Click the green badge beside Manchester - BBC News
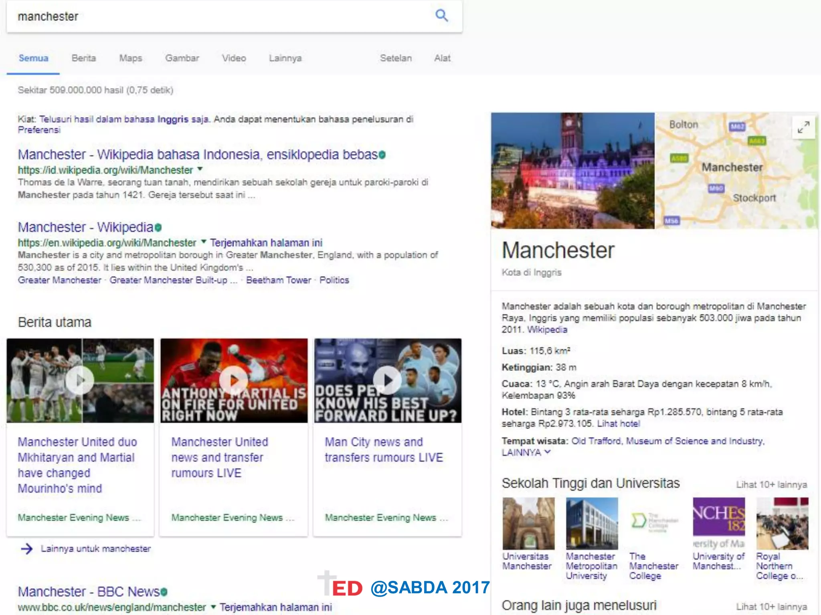This screenshot has width=821, height=615. [164, 592]
